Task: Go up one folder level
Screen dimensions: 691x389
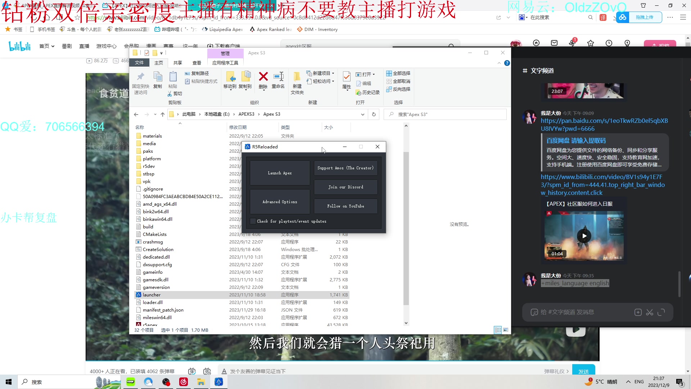Action: click(163, 115)
